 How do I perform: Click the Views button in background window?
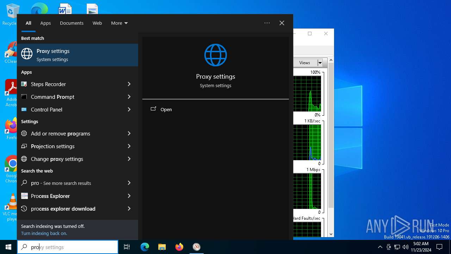(x=305, y=63)
